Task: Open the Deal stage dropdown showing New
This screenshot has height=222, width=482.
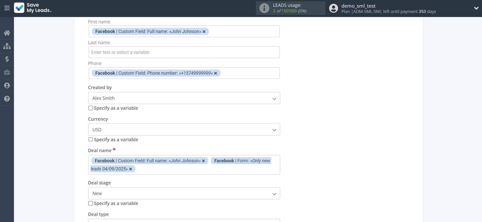Action: click(x=184, y=194)
